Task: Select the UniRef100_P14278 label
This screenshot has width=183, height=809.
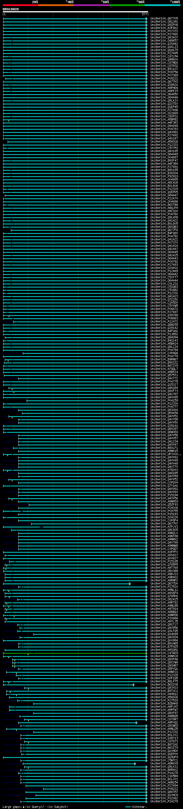Action: click(x=164, y=773)
